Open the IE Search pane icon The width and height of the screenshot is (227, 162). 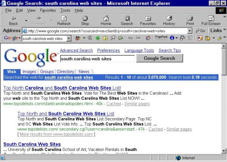(127, 19)
